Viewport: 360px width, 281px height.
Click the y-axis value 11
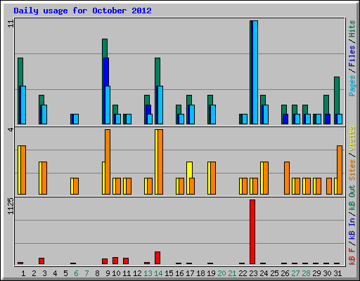(11, 23)
